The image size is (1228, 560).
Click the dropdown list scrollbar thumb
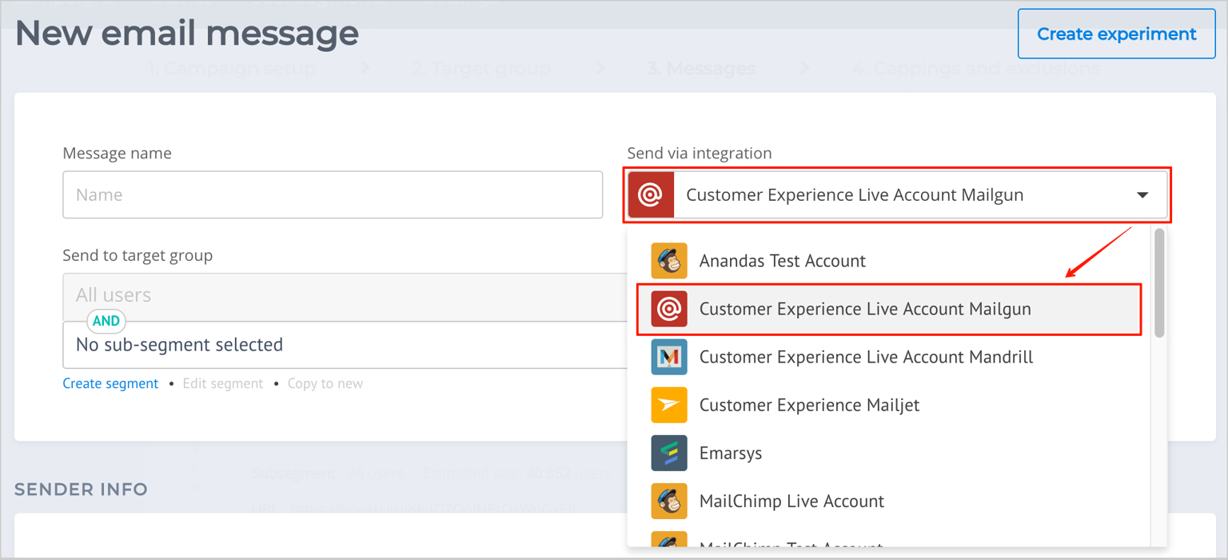pyautogui.click(x=1159, y=282)
